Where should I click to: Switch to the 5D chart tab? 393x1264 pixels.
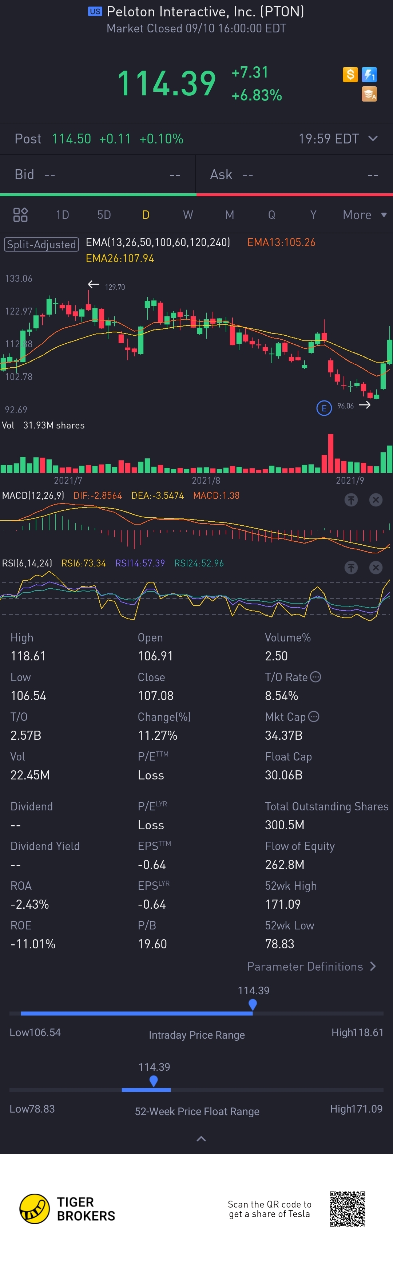pos(104,214)
